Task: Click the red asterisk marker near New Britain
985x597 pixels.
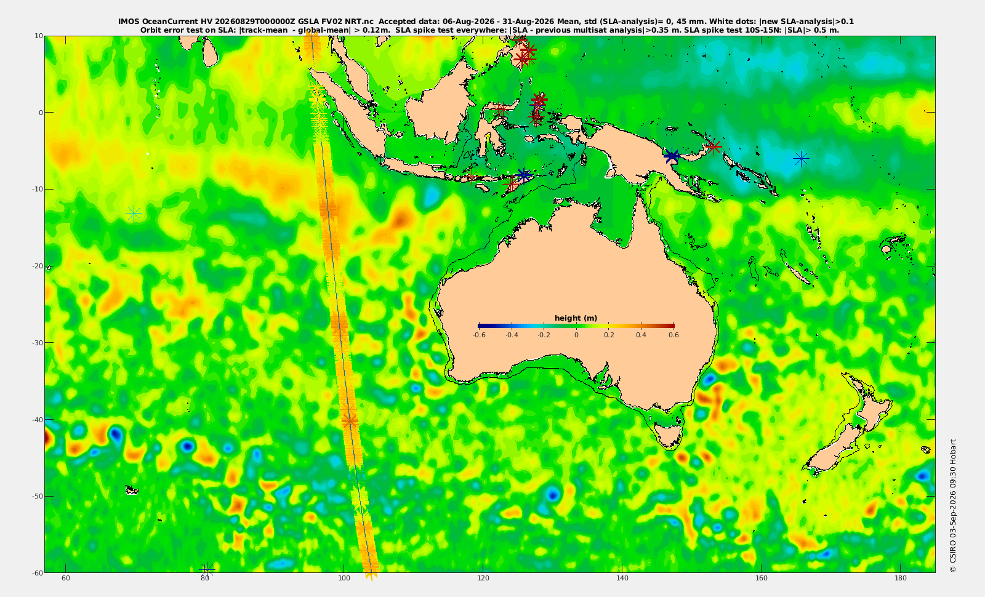Action: click(714, 146)
